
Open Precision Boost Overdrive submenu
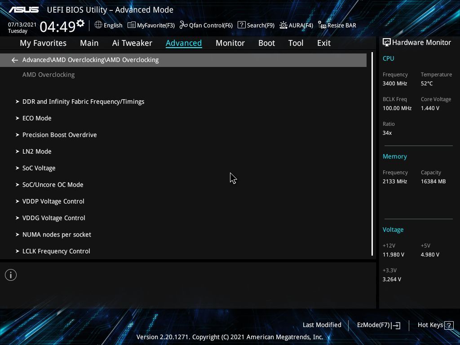click(60, 135)
